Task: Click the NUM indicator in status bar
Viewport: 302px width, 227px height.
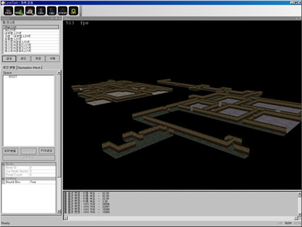Action: tap(288, 223)
